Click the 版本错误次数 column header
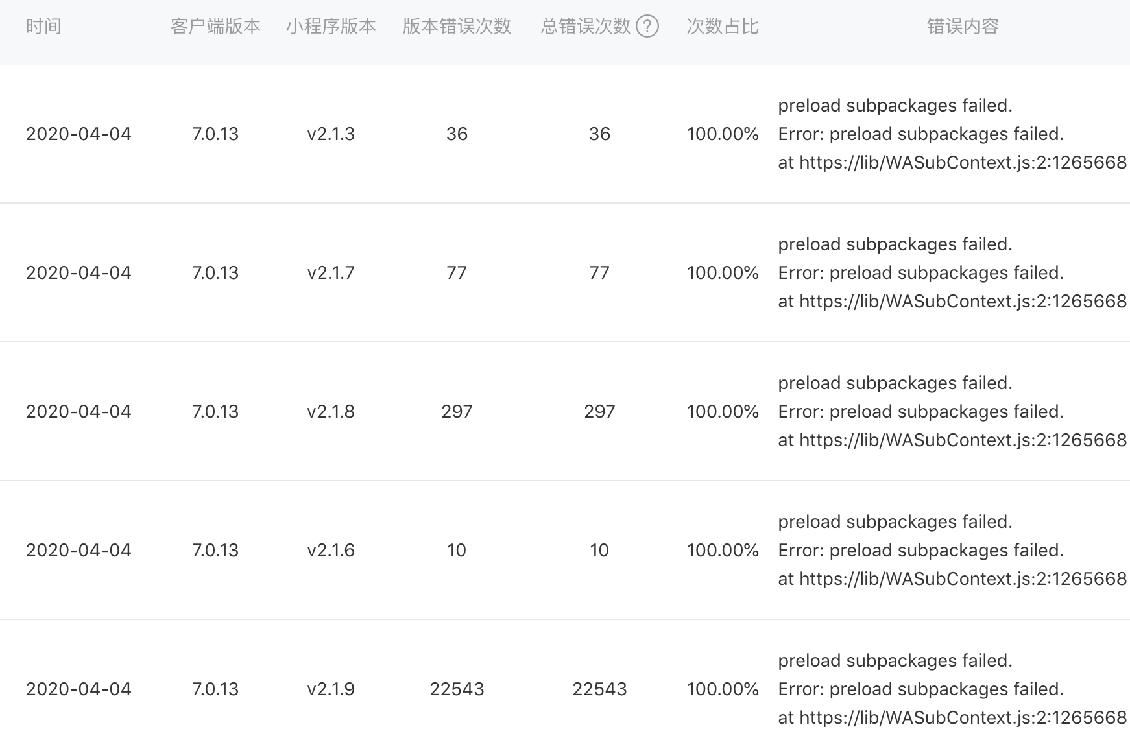 pos(457,27)
